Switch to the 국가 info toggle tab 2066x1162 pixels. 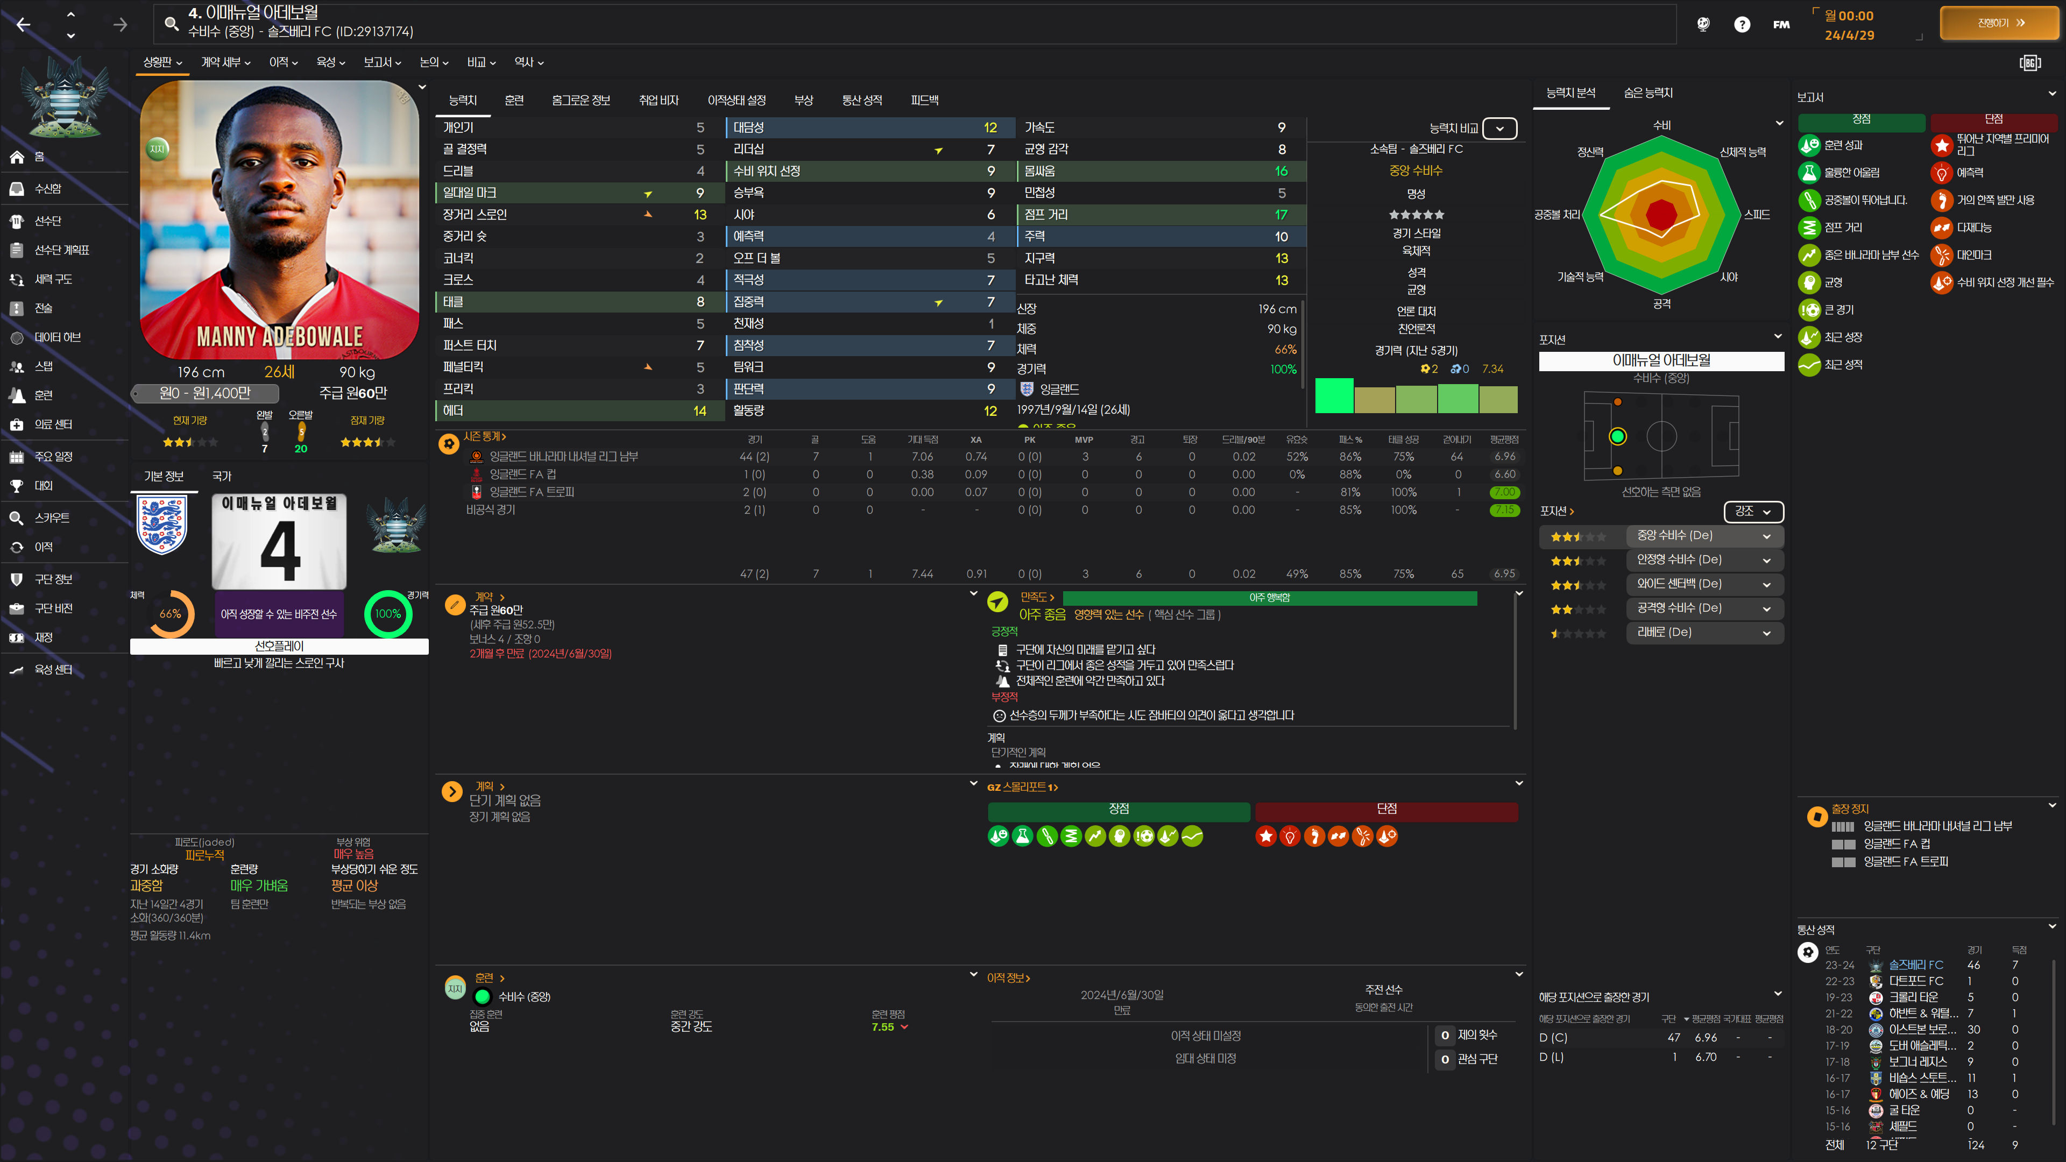pos(221,476)
